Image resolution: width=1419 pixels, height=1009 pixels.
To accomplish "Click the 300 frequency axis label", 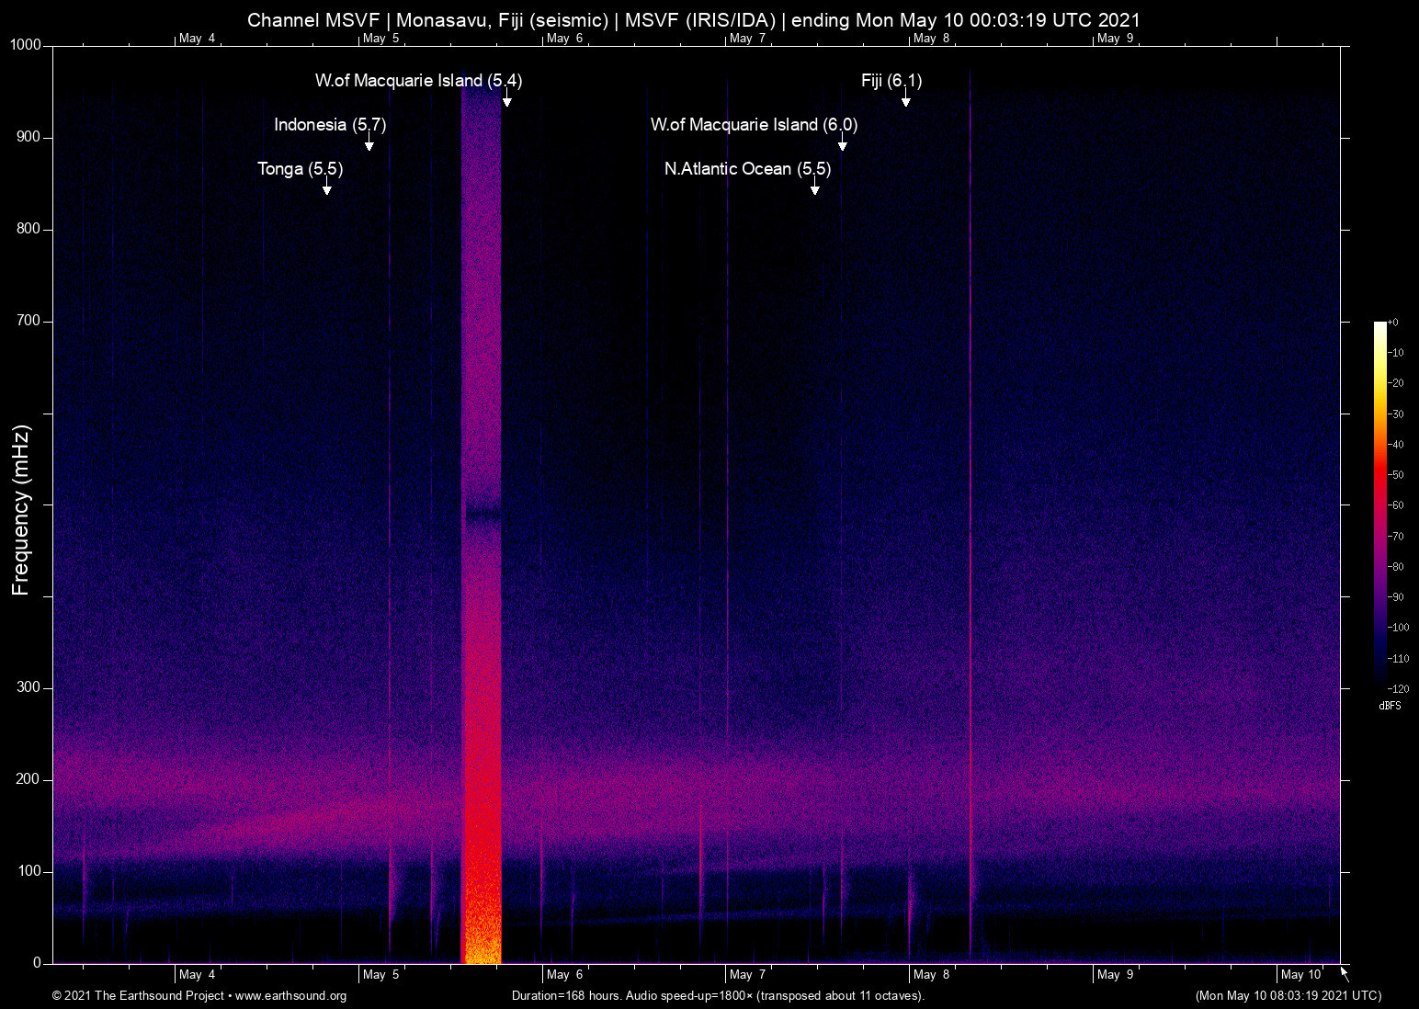I will pyautogui.click(x=28, y=687).
